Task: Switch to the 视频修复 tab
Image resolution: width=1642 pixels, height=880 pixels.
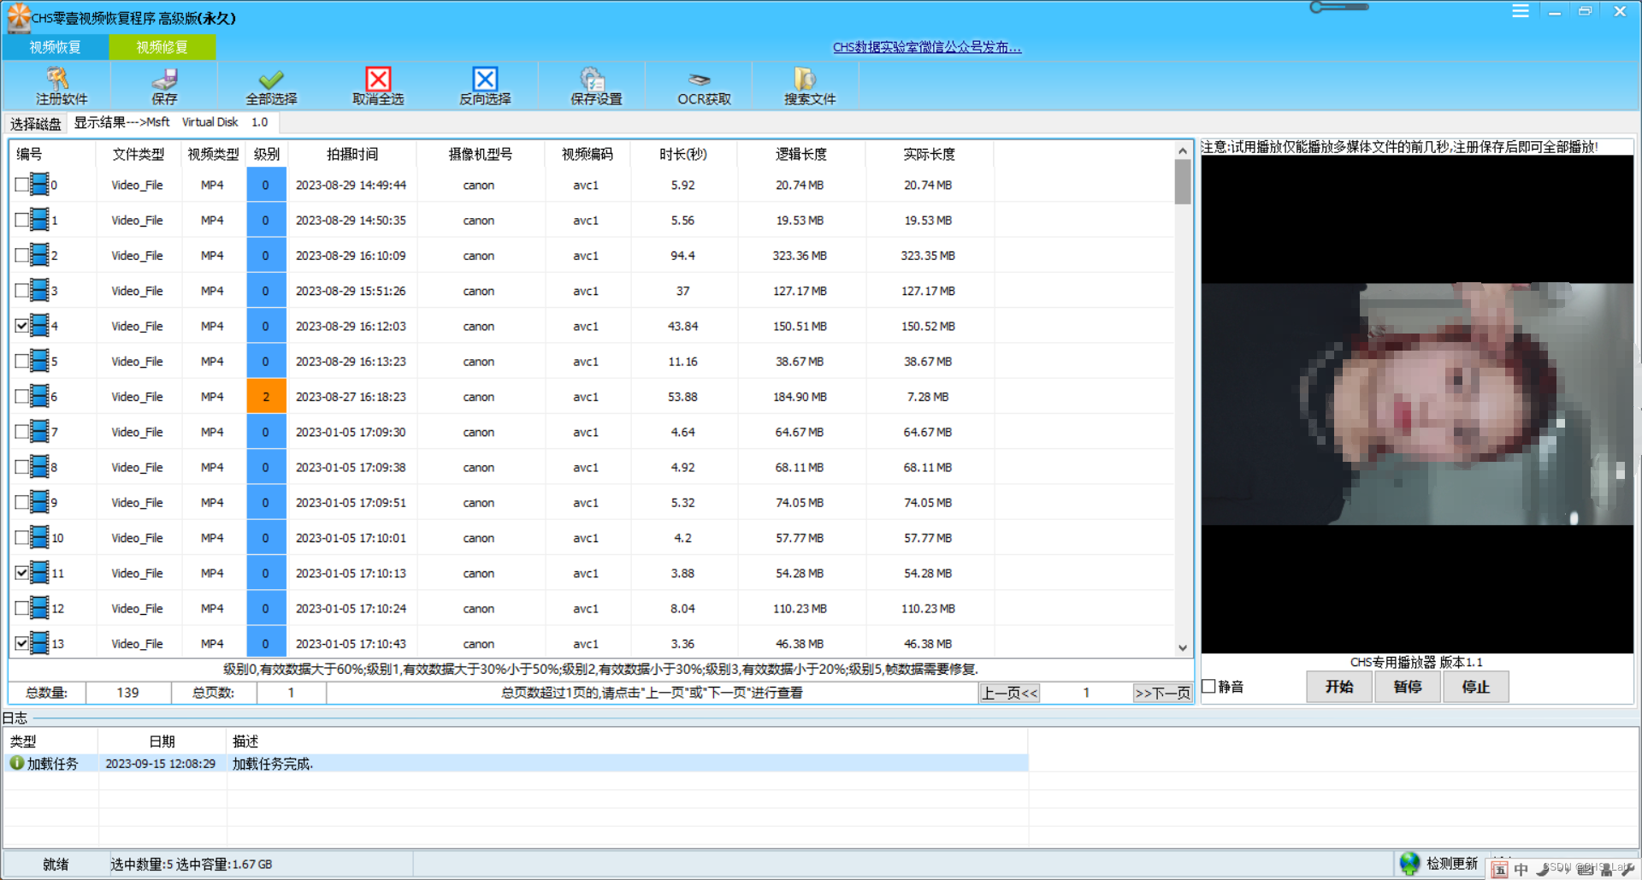Action: point(162,47)
